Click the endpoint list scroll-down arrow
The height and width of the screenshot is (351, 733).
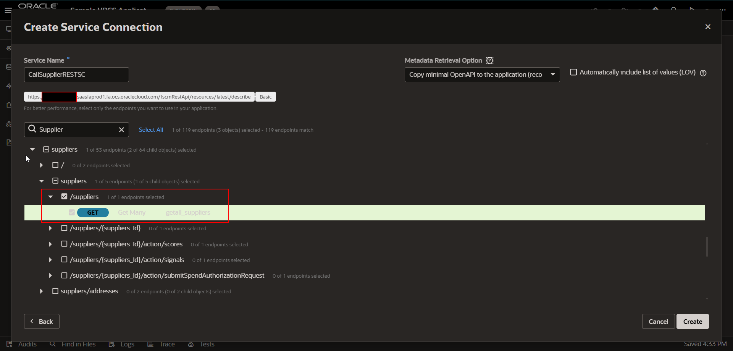(707, 299)
